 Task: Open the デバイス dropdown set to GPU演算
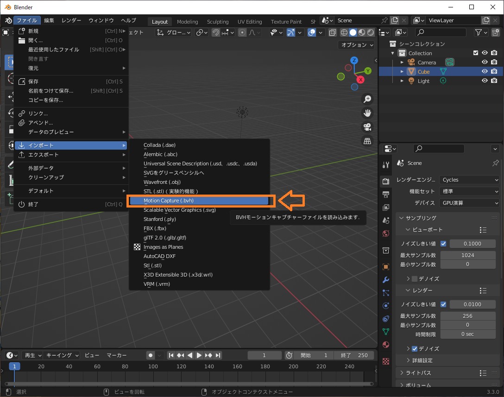pyautogui.click(x=469, y=202)
